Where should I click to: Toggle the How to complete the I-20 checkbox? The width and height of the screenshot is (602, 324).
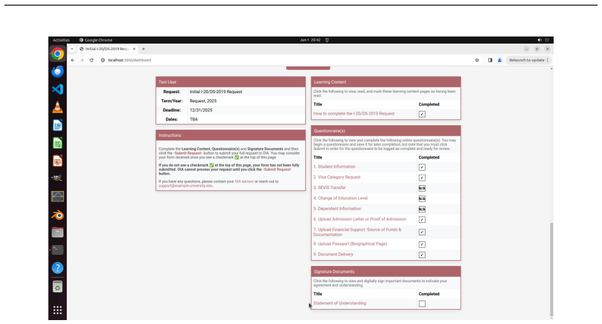pyautogui.click(x=422, y=114)
